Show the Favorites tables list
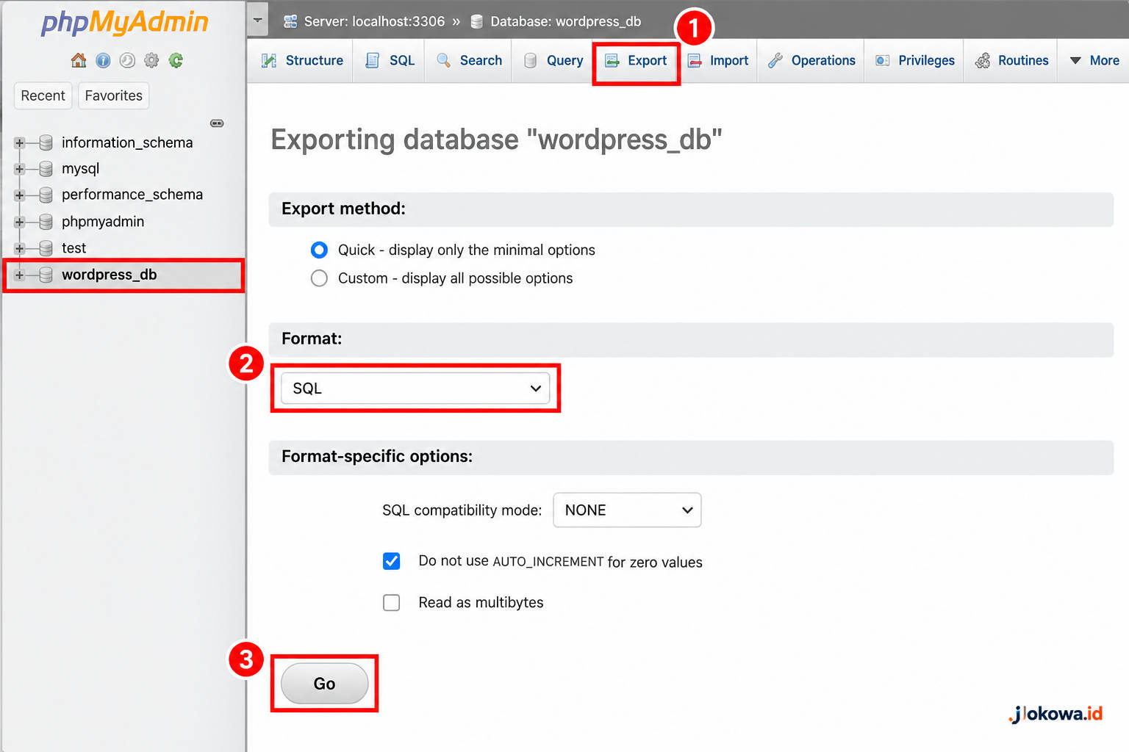 [x=113, y=95]
